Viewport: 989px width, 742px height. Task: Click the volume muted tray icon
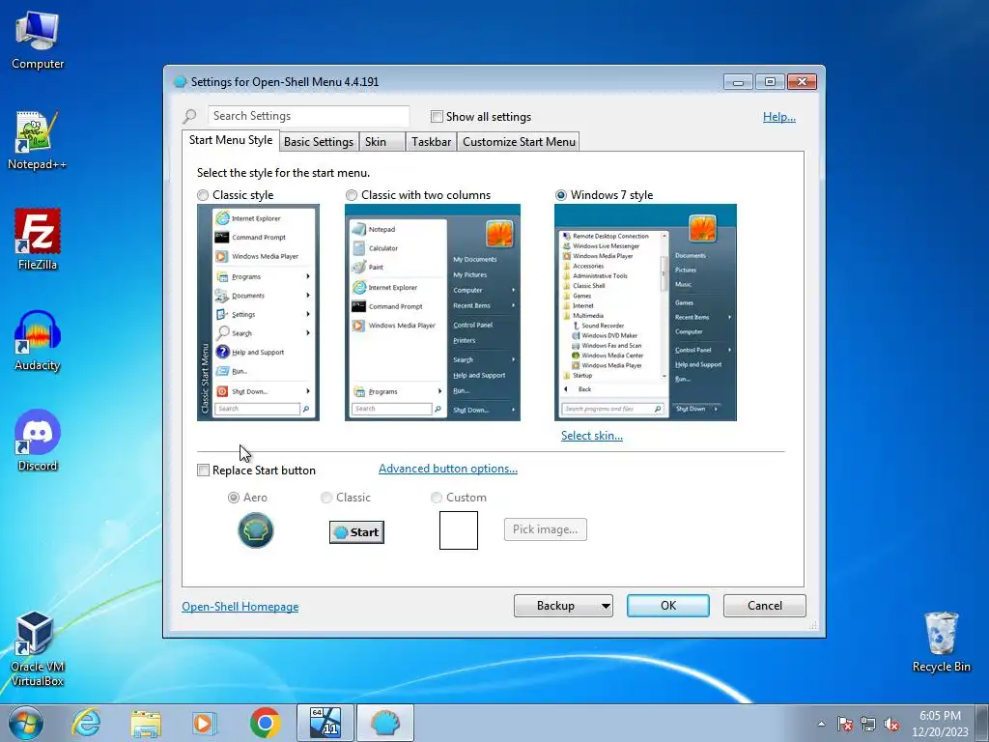click(891, 725)
